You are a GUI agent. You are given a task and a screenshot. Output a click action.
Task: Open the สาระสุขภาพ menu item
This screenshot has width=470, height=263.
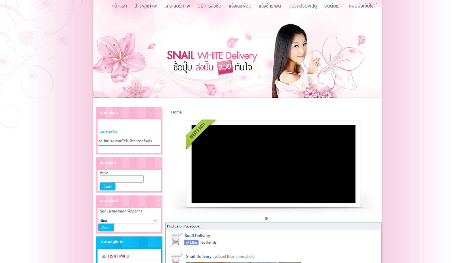[x=145, y=6]
